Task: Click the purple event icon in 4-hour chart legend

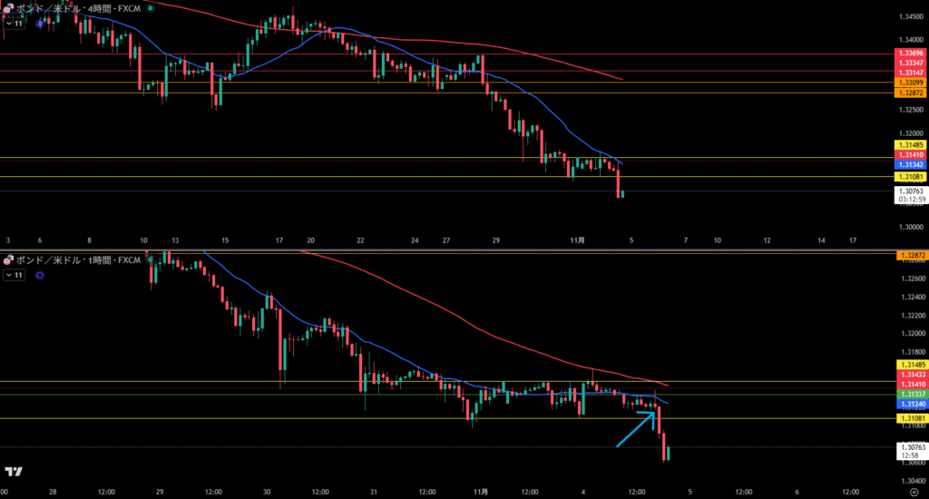Action: 40,24
